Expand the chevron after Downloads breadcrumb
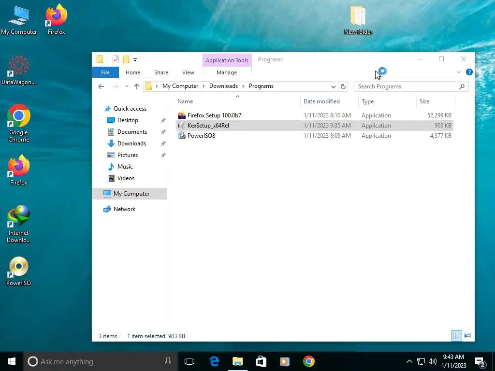 click(x=244, y=86)
